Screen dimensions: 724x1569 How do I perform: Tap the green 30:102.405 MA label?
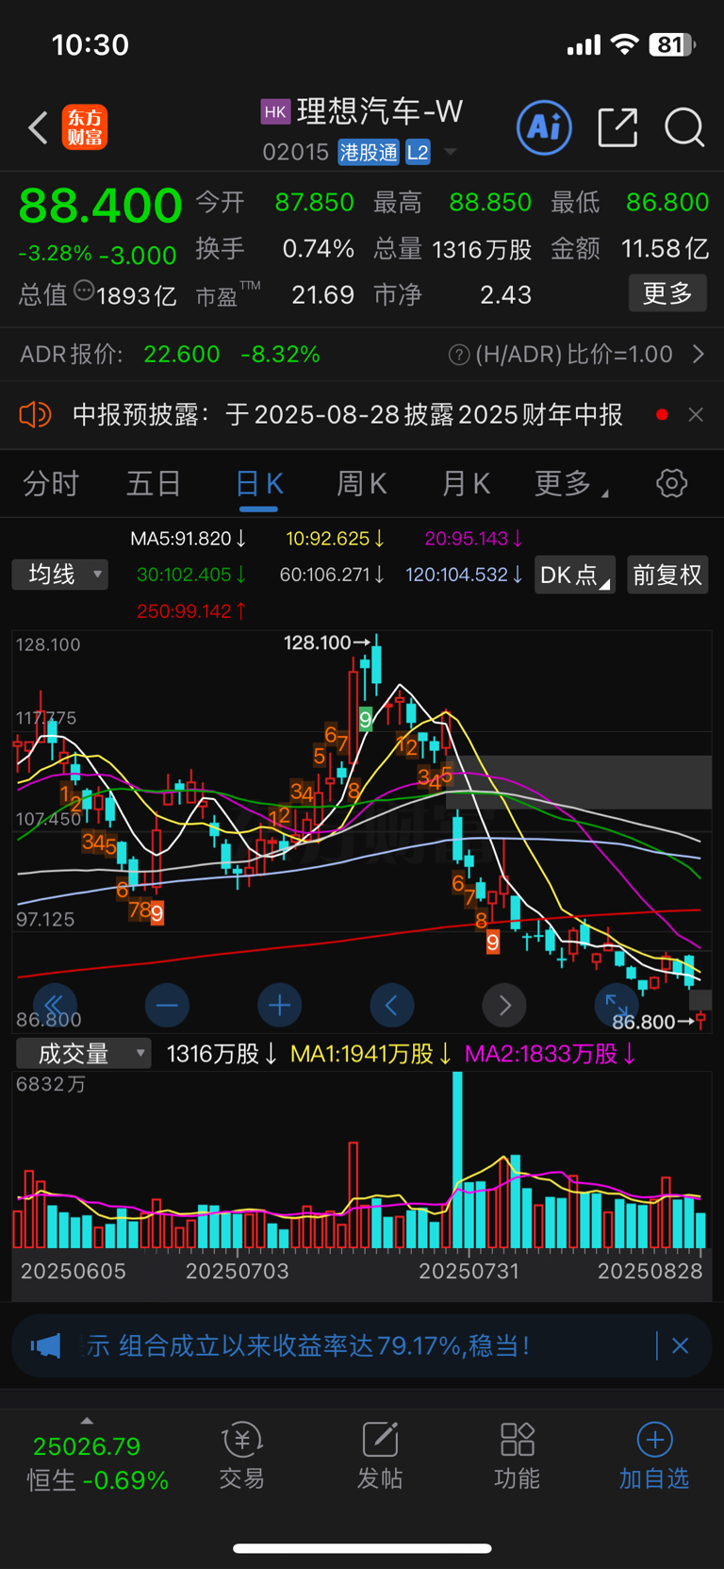pyautogui.click(x=192, y=574)
